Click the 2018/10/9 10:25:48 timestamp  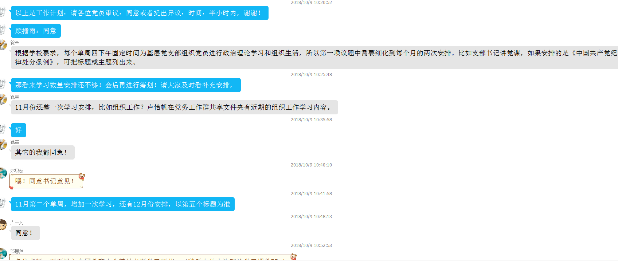[x=311, y=75]
